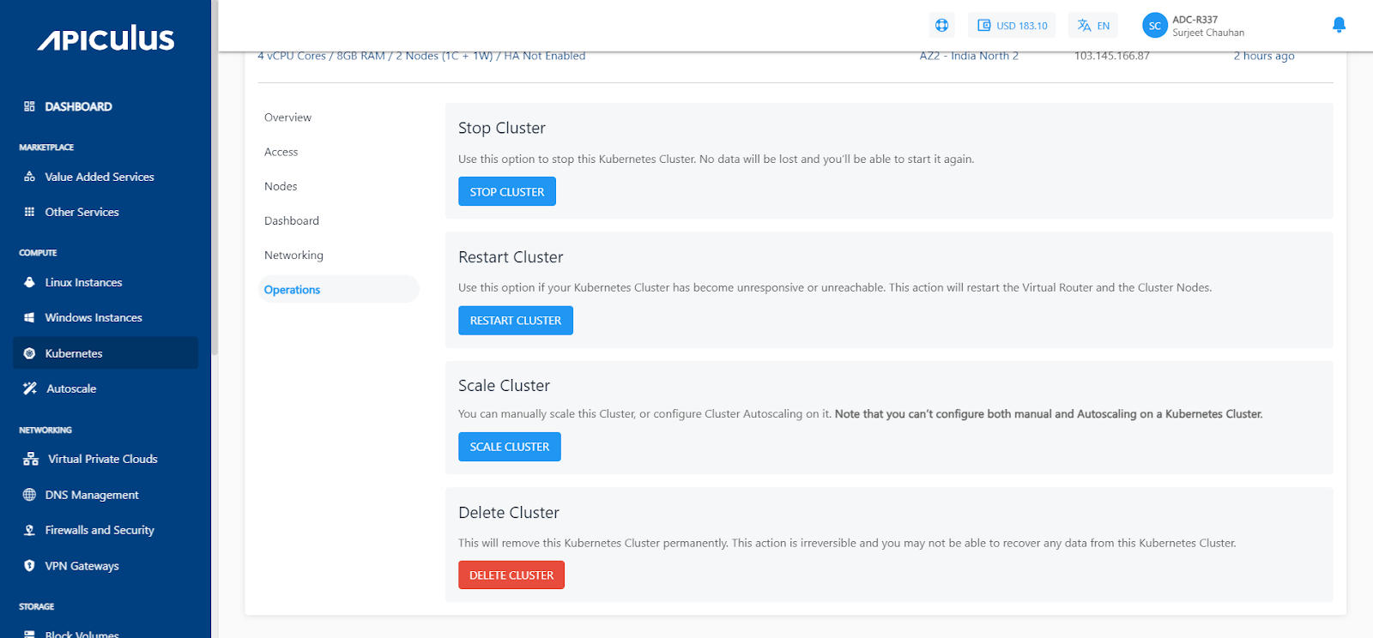Click the Apiculus logo
Screen dimensions: 1373x638
[106, 39]
